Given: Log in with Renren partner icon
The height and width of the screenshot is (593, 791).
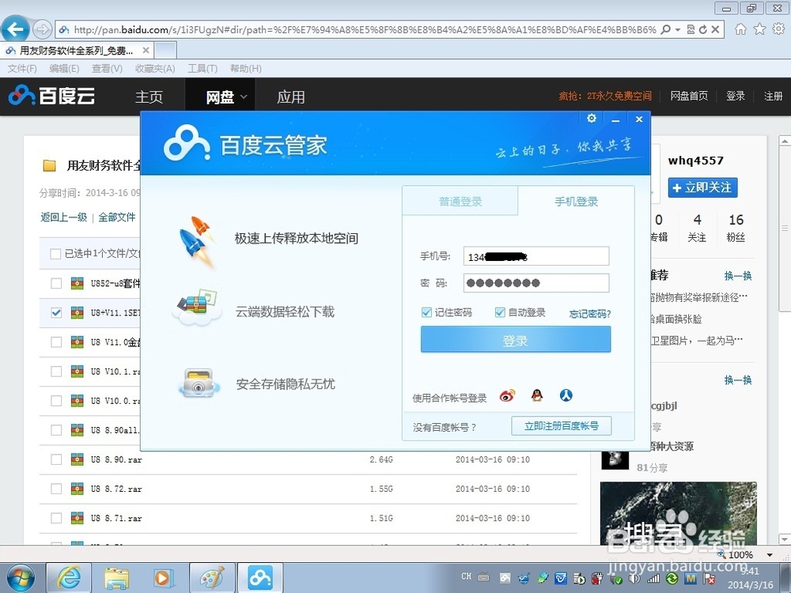Looking at the screenshot, I should [566, 396].
